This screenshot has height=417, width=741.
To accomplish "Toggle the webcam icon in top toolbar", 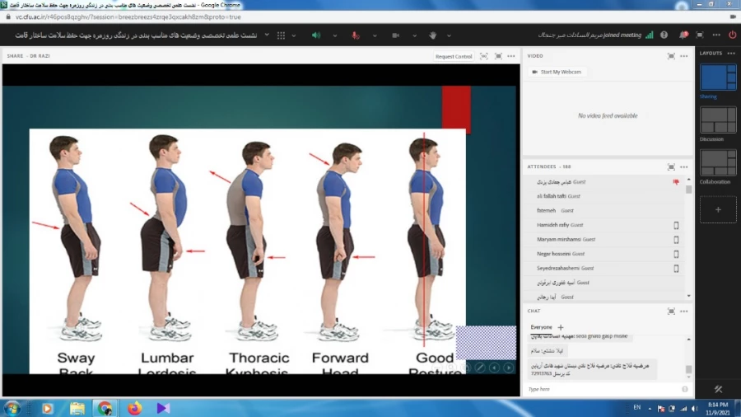I will coord(395,35).
